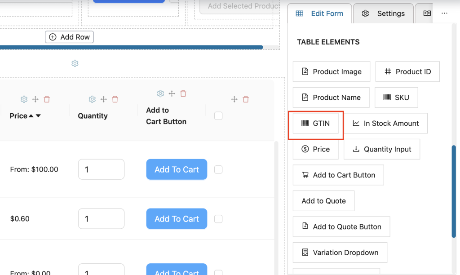Click the table elements panel vertical scrollbar
Image resolution: width=460 pixels, height=275 pixels.
pos(454,191)
